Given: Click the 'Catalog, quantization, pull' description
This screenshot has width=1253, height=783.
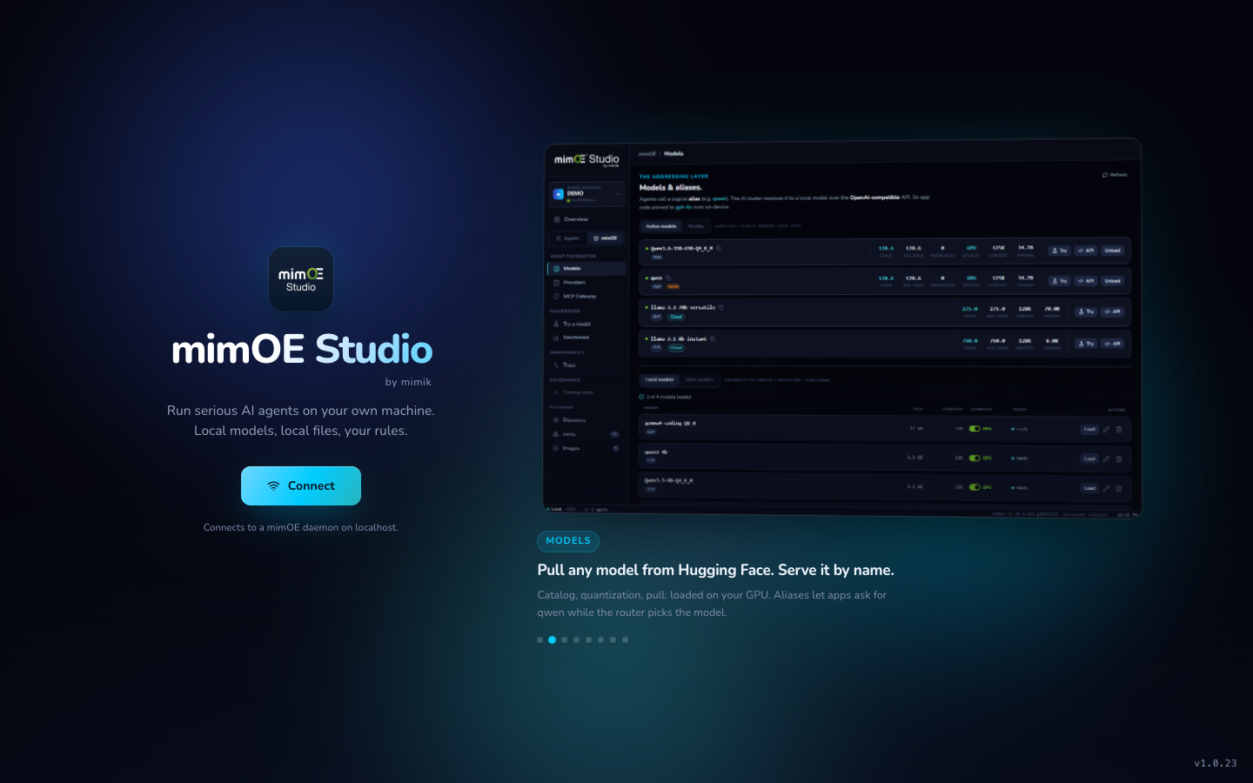Looking at the screenshot, I should 712,604.
